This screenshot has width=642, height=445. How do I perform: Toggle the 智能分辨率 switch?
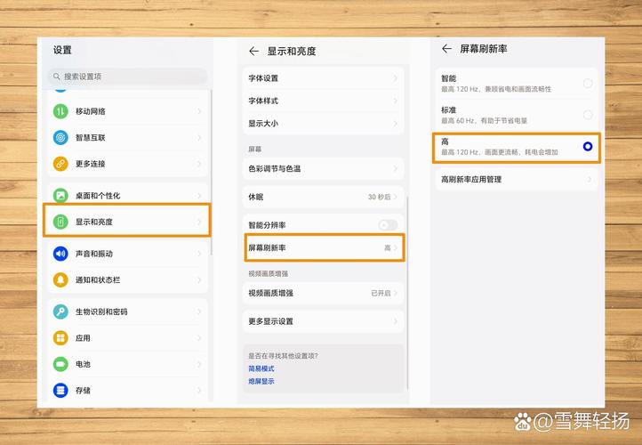click(388, 225)
